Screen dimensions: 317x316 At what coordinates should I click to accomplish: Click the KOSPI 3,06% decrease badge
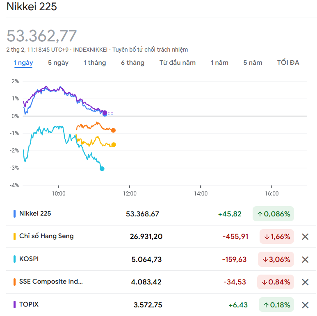click(276, 259)
